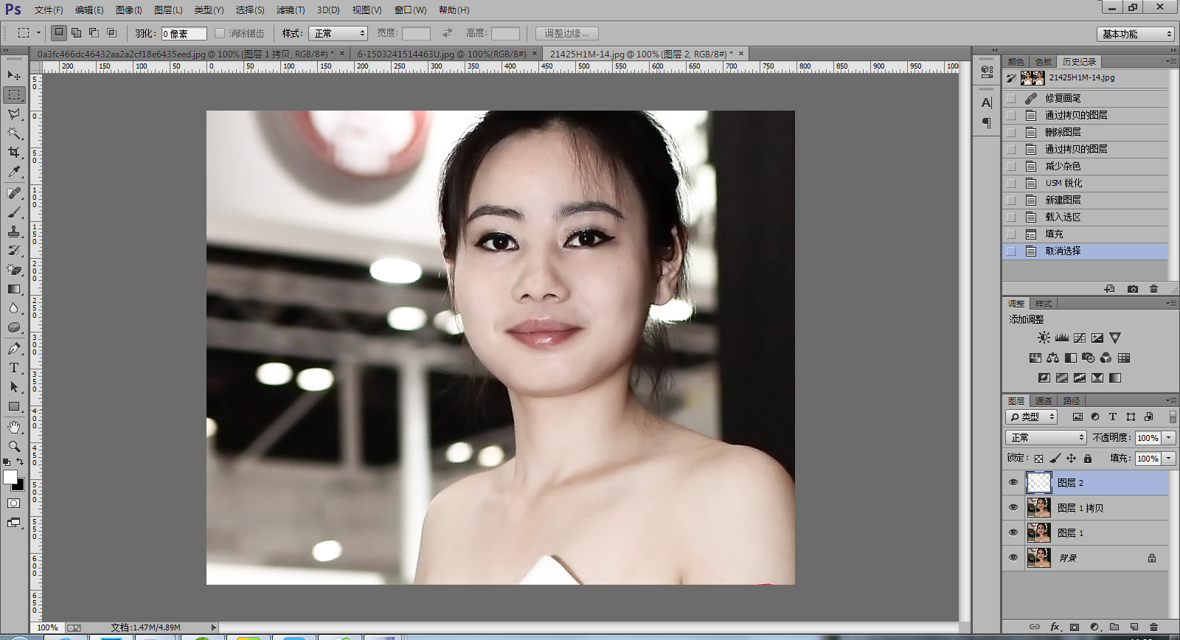The image size is (1180, 640).
Task: Open the layer filter 类型 dropdown
Action: 1032,417
